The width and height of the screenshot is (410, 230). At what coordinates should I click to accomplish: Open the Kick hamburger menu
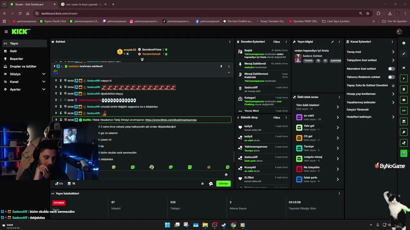click(6, 32)
